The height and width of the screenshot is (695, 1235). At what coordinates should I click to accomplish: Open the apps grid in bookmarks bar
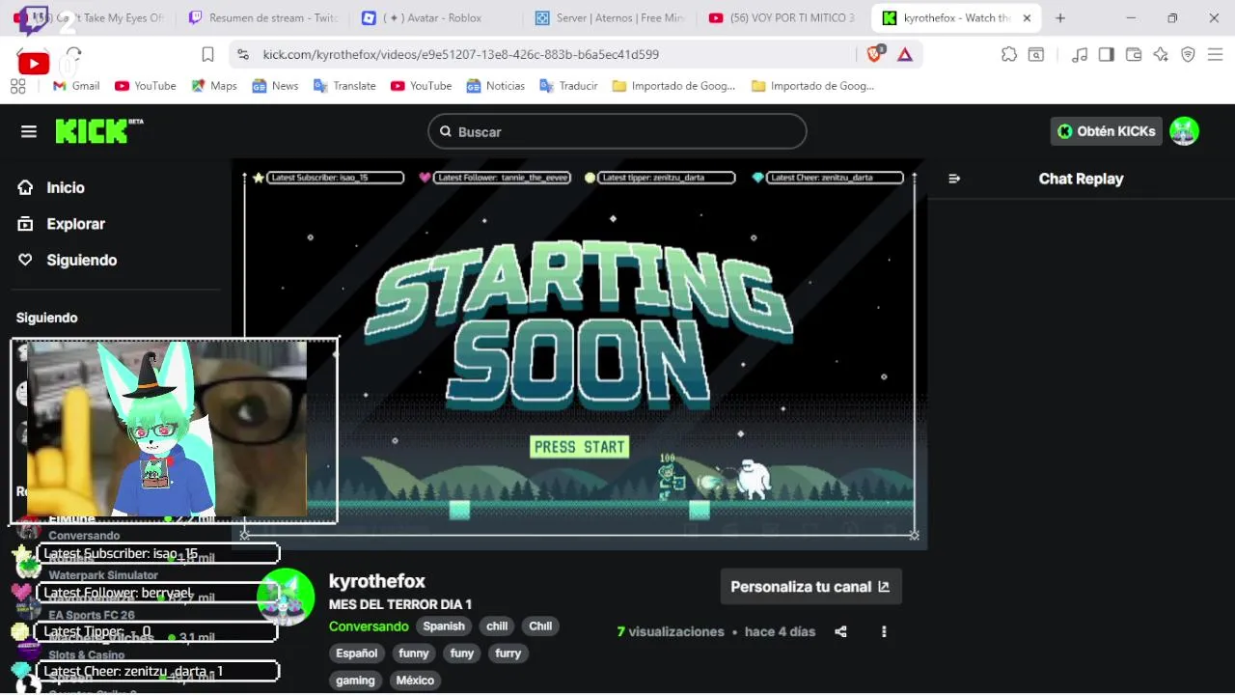(x=18, y=86)
